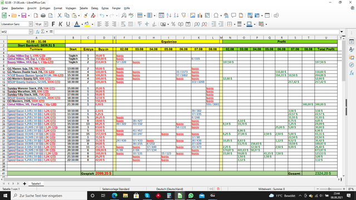Click zoom in plus button

[344, 189]
